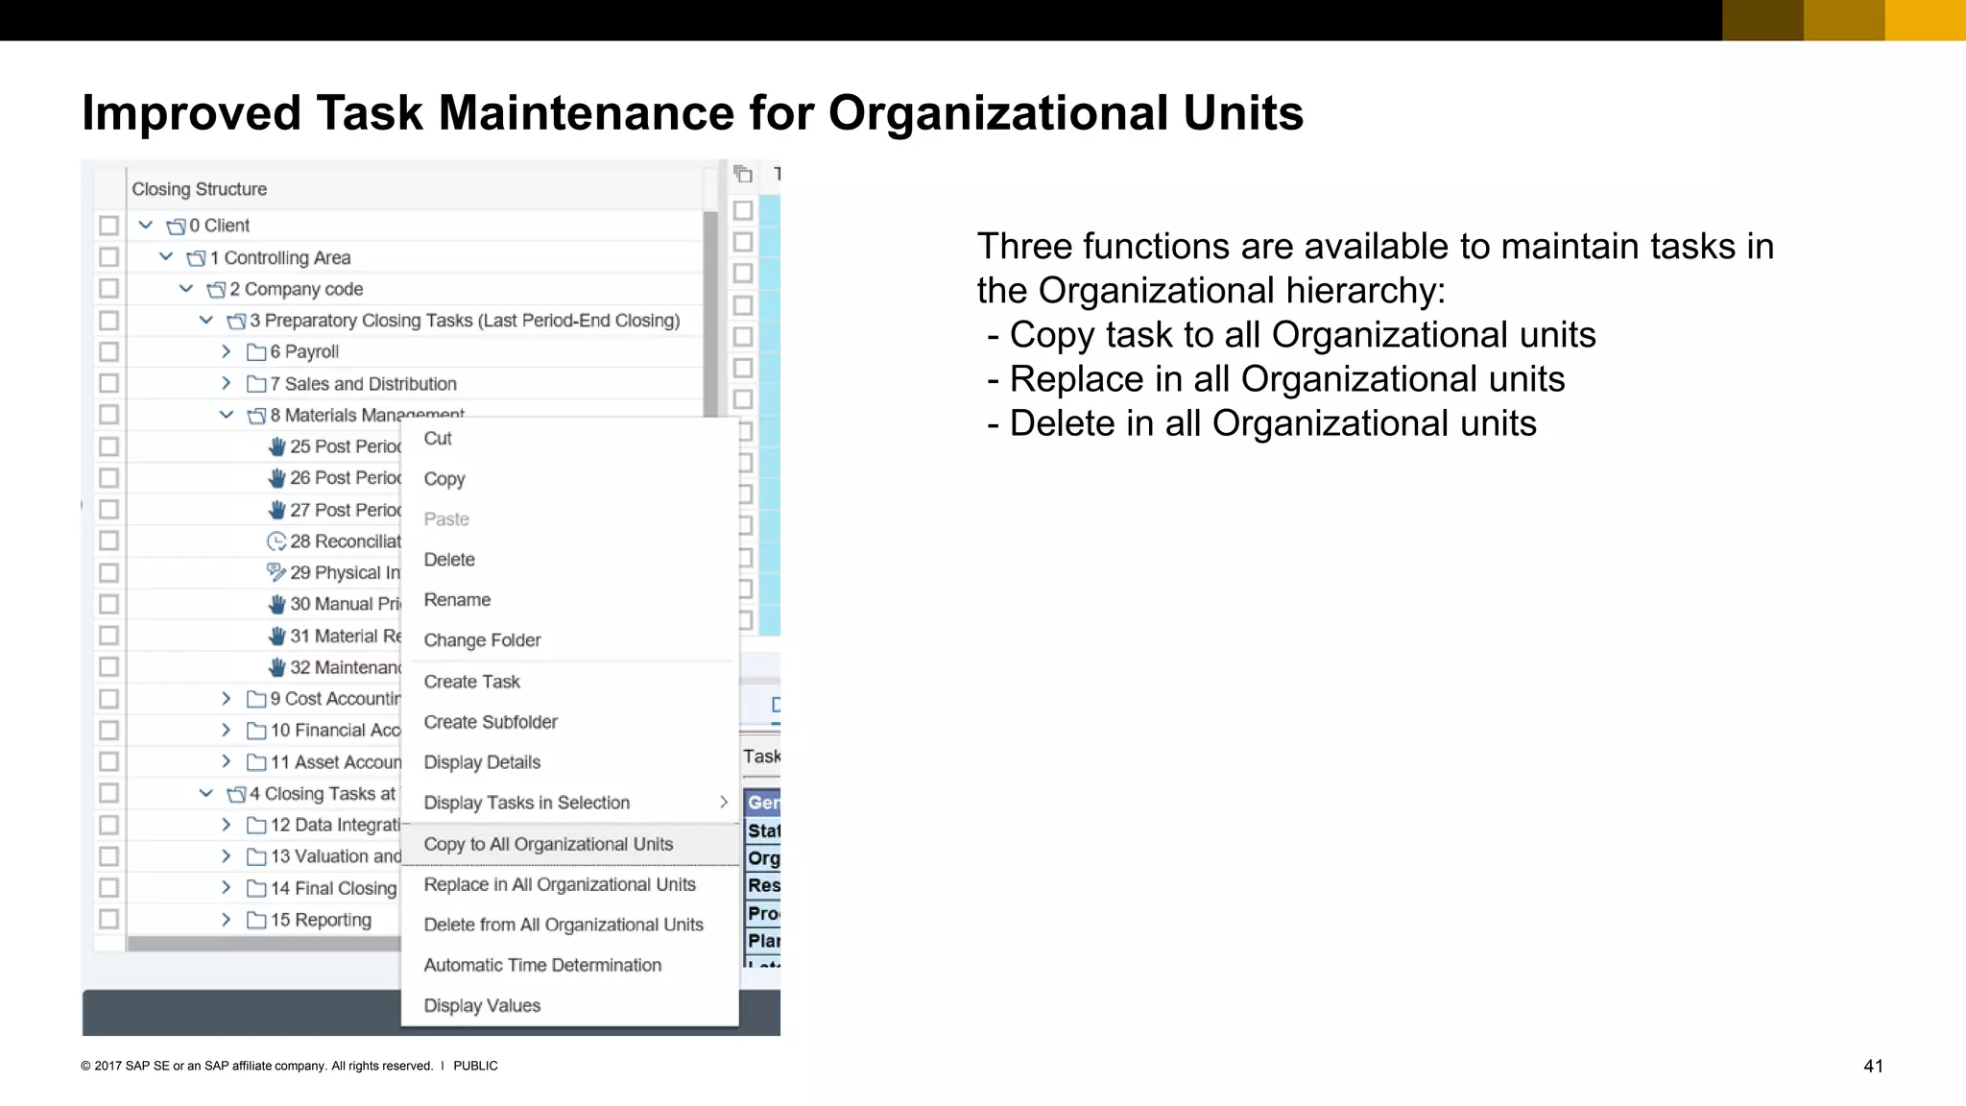Viewport: 1966px width, 1106px height.
Task: Click the workflow icon of task 29 Physical Inventory
Action: click(276, 572)
